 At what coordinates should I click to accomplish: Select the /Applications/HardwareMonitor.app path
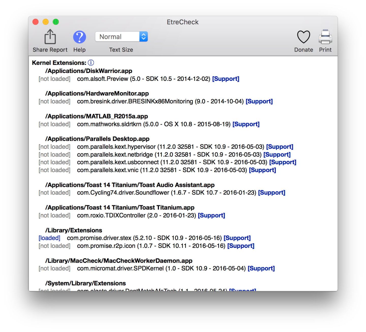(97, 94)
